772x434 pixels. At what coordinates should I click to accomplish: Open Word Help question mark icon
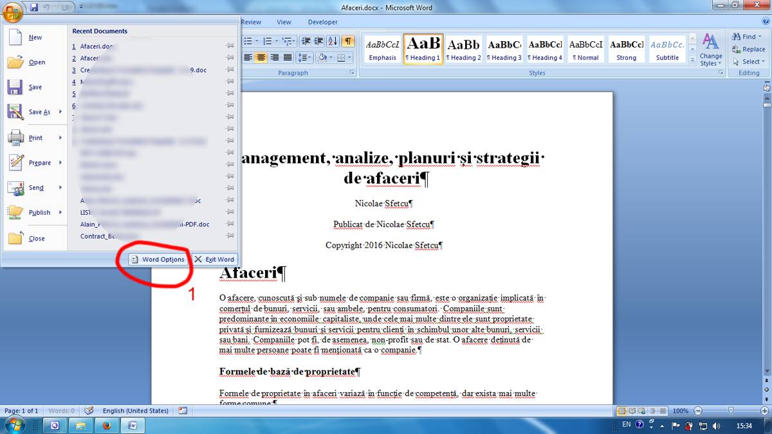click(x=766, y=22)
